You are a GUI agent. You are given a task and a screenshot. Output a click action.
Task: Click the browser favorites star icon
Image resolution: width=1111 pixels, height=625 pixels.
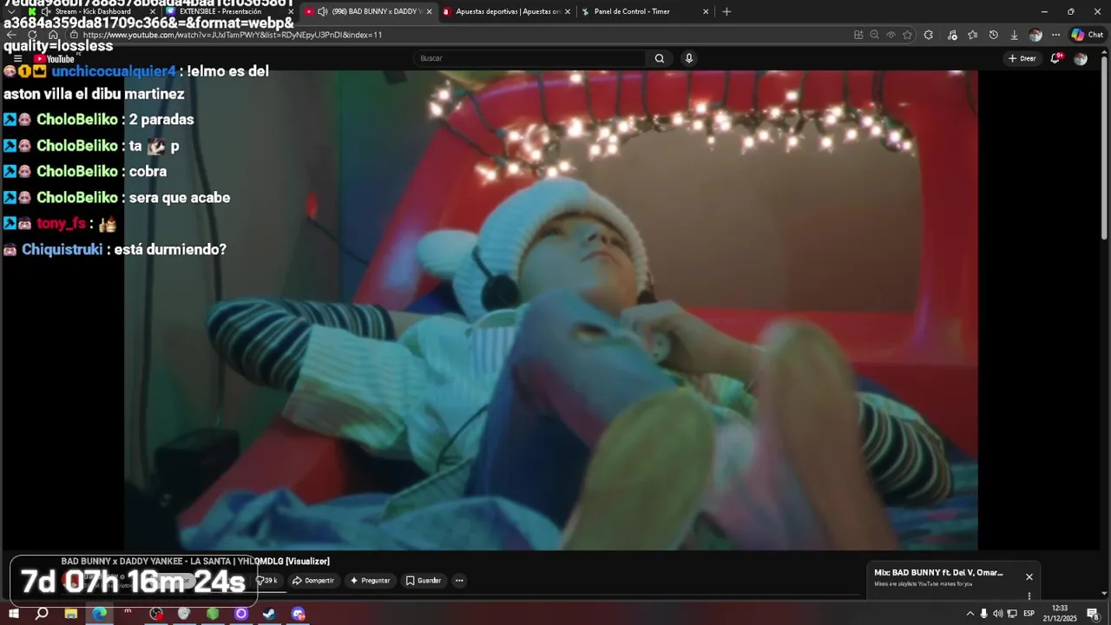(x=907, y=35)
